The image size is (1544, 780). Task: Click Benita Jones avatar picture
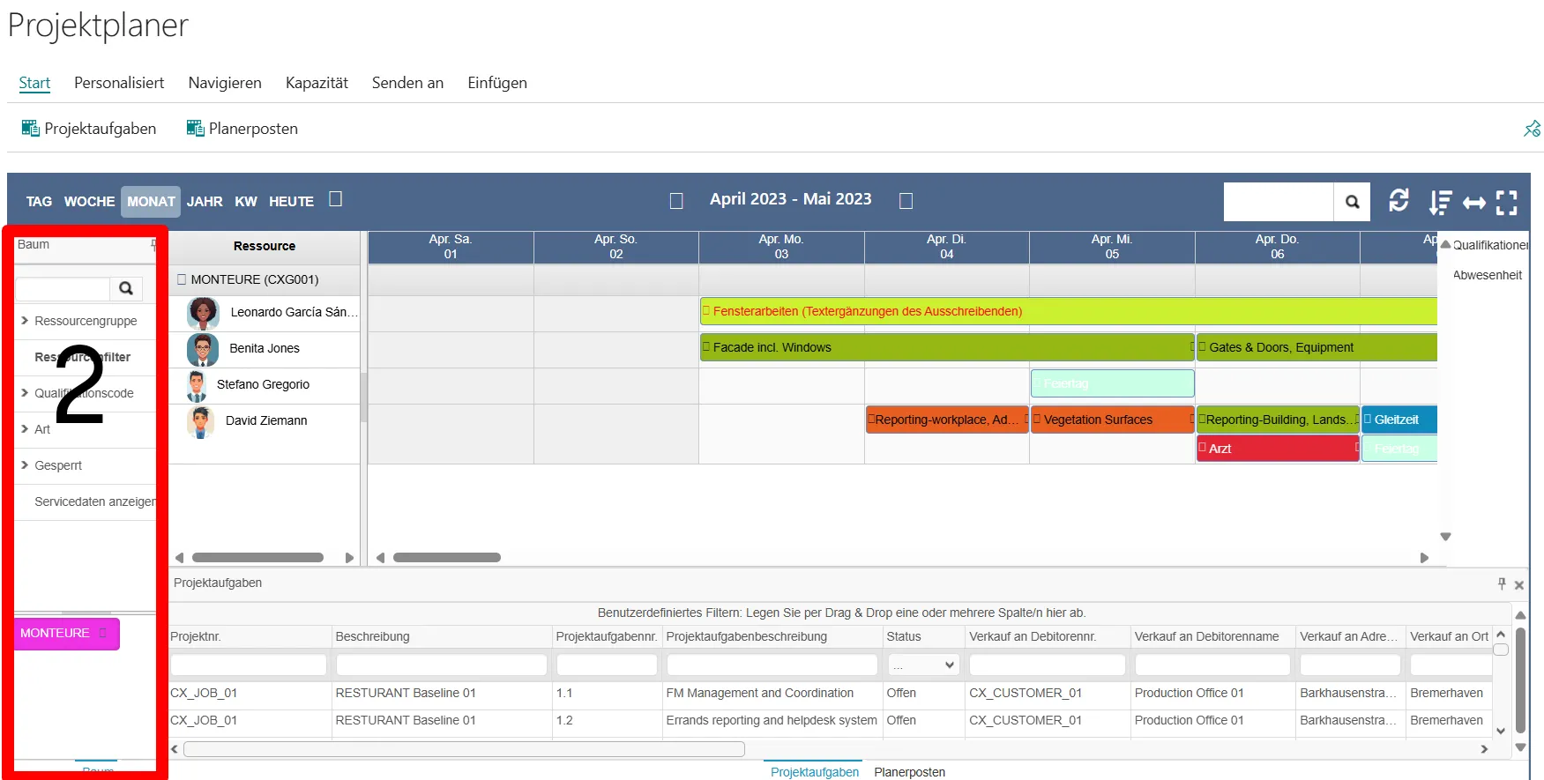[203, 349]
